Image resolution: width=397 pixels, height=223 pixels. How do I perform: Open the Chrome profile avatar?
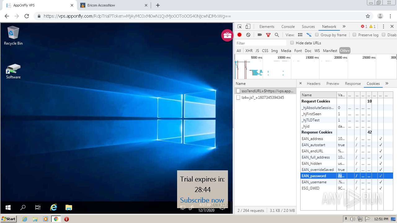(x=380, y=16)
